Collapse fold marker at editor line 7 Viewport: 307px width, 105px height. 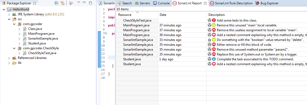coord(106,33)
